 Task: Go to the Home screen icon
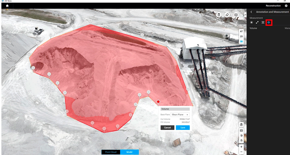(x=7, y=6)
